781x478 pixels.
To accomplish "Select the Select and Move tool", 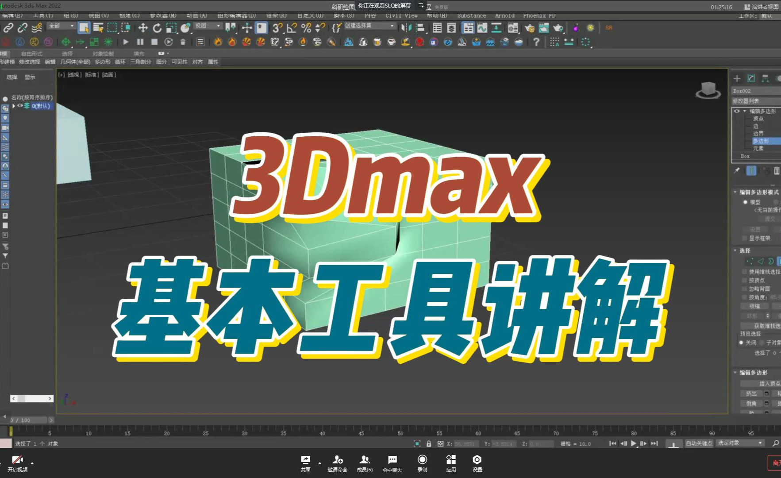I will click(143, 27).
